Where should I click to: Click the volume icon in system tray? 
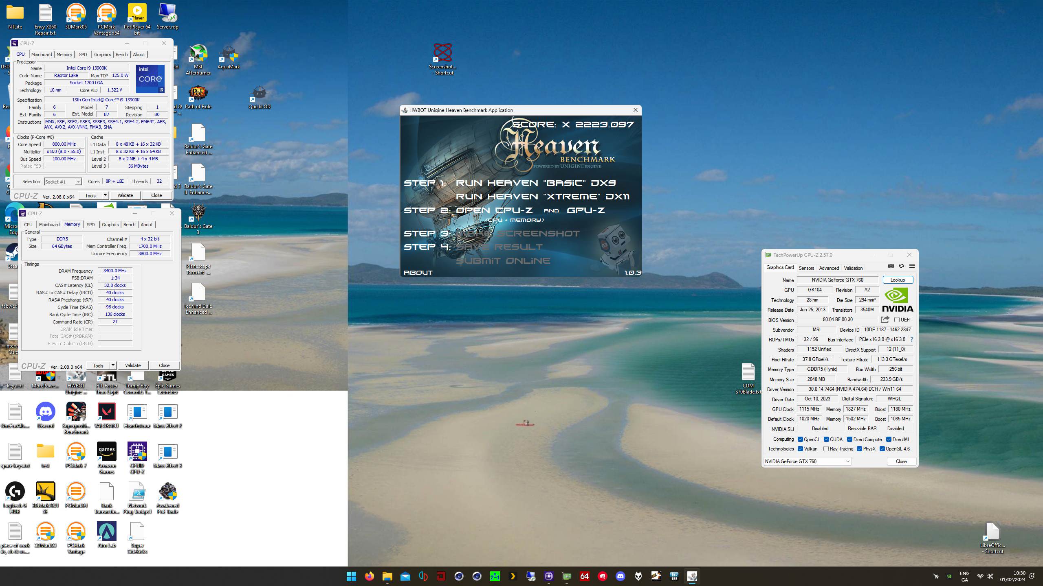(990, 576)
